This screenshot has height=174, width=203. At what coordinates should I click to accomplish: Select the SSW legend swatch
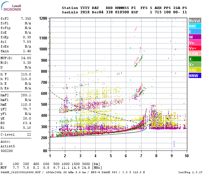pyautogui.click(x=195, y=54)
